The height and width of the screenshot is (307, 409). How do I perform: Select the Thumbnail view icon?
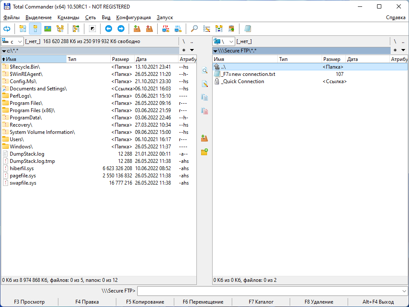pos(48,29)
